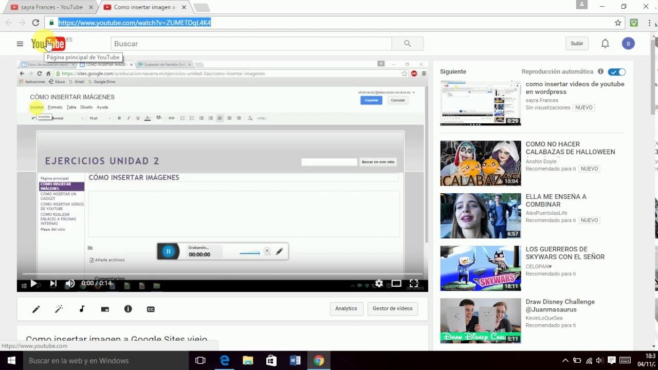Open the end screen and annotations tool
658x370 pixels.
(105, 309)
